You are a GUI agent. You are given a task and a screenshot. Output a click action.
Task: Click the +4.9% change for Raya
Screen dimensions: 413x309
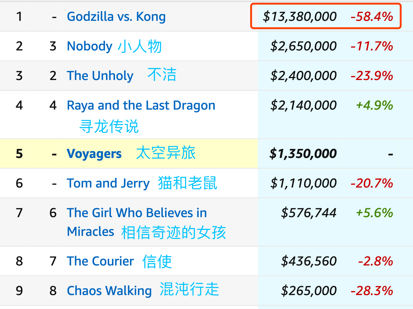[375, 105]
